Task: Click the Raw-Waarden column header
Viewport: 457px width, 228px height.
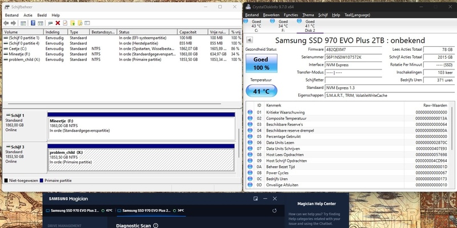Action: (426, 105)
